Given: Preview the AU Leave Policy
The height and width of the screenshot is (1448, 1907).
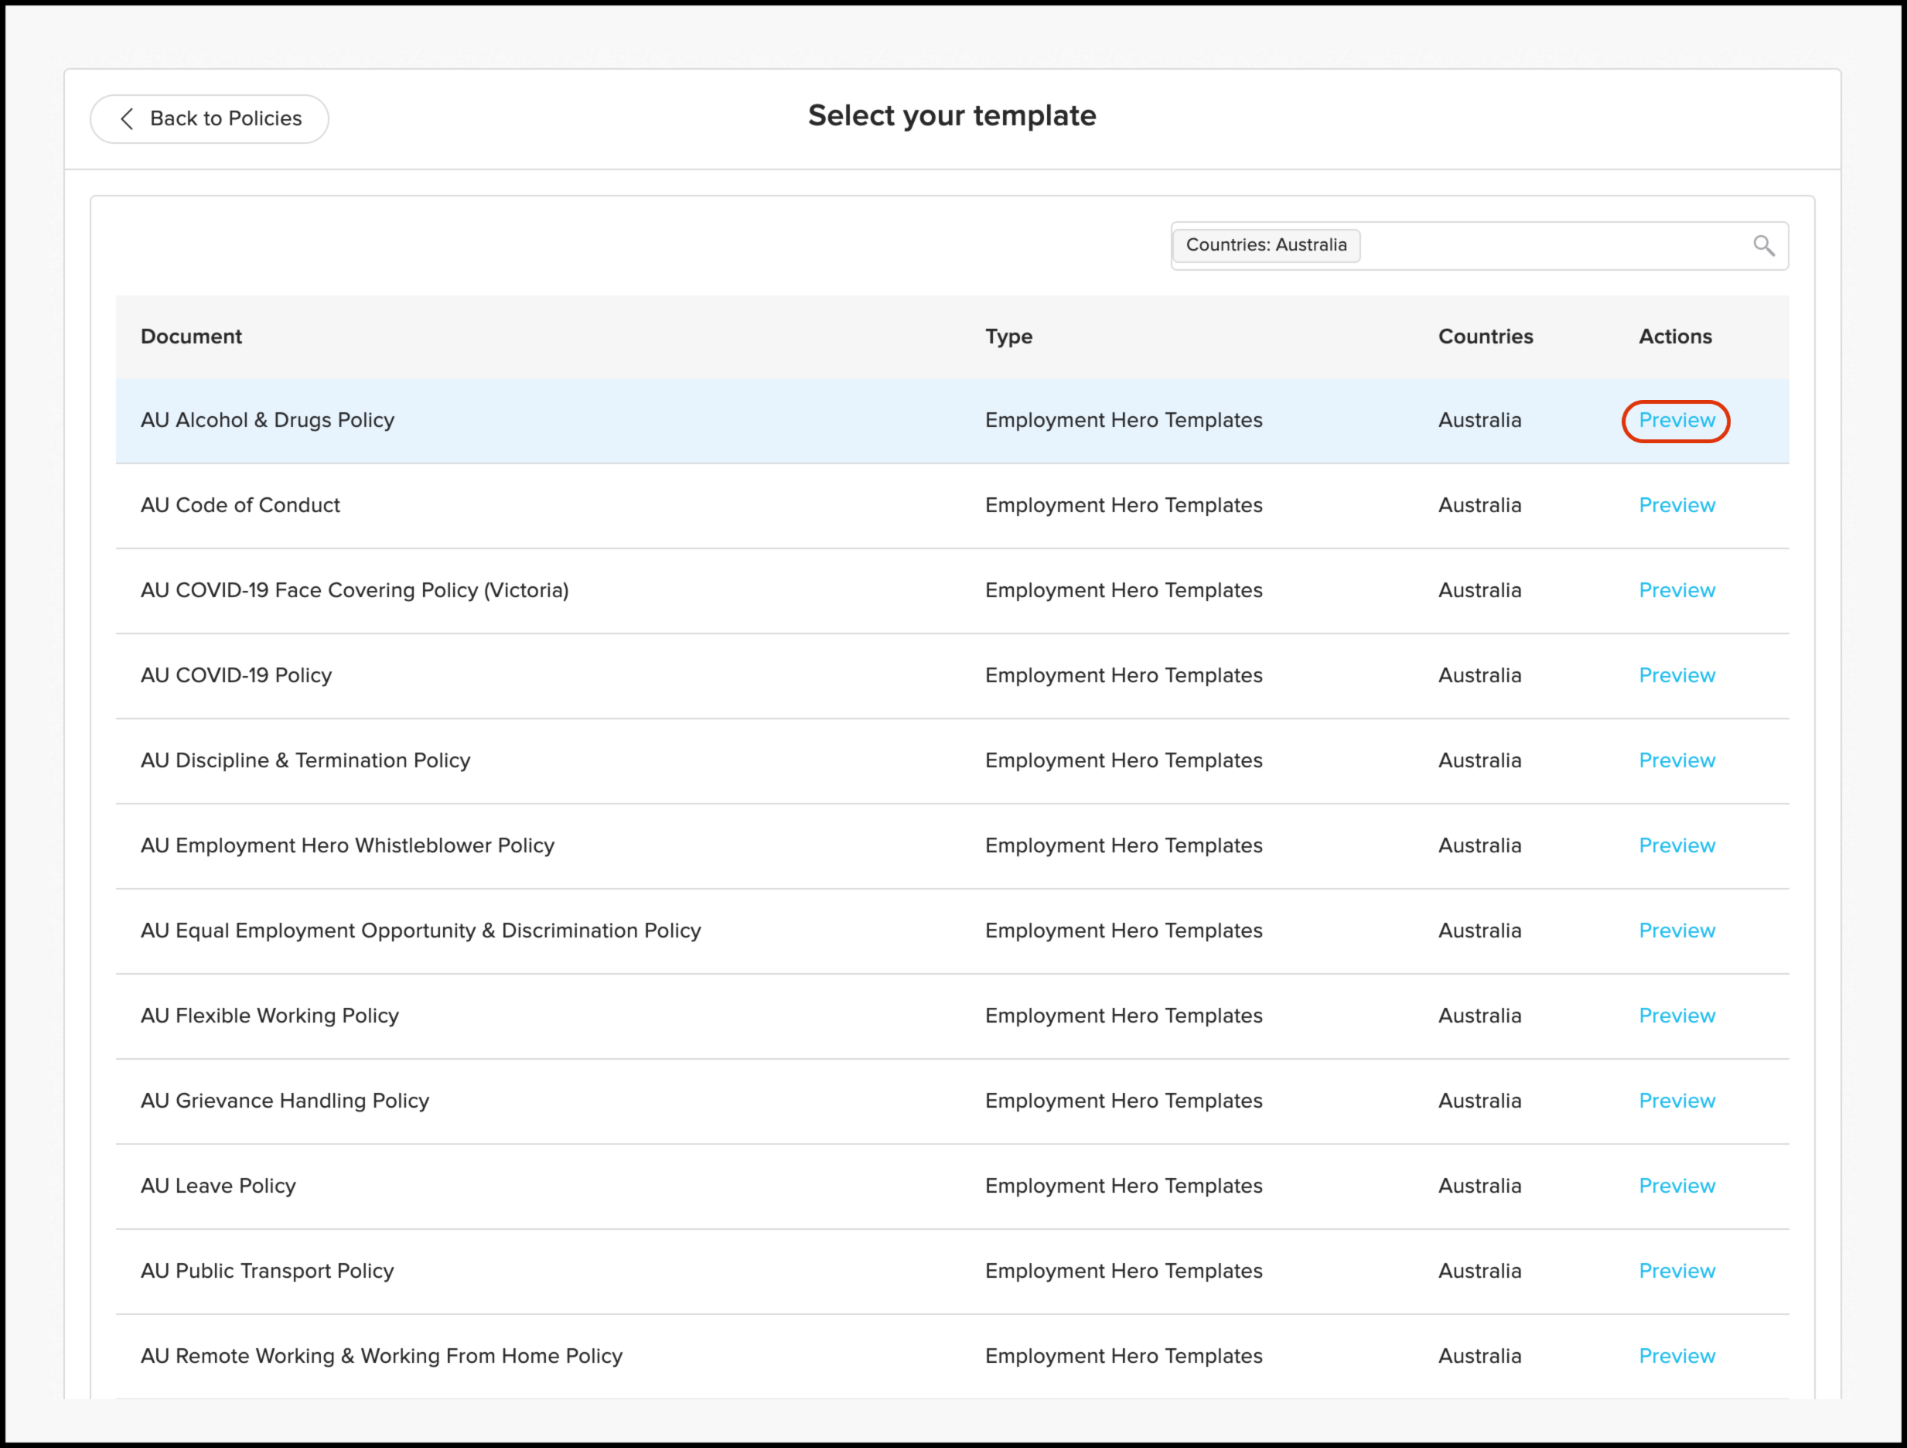Looking at the screenshot, I should click(x=1676, y=1187).
